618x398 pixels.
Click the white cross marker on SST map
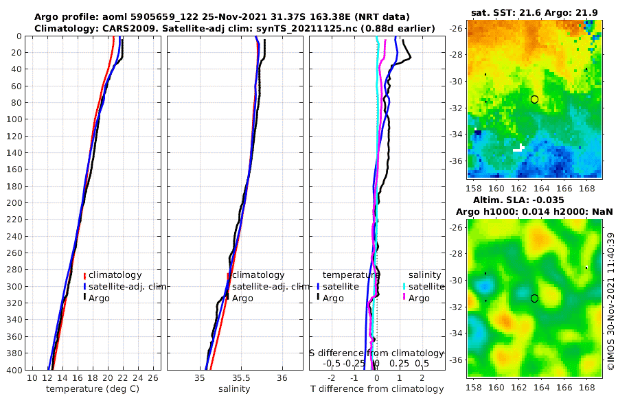(x=519, y=148)
